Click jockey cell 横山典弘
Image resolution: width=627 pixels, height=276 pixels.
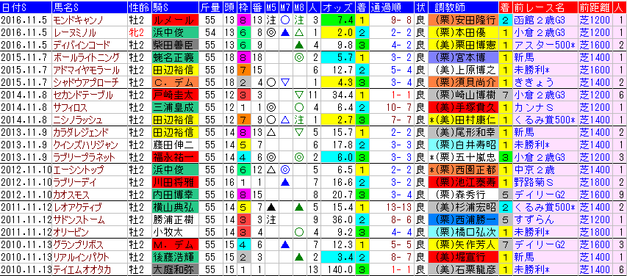[175, 208]
